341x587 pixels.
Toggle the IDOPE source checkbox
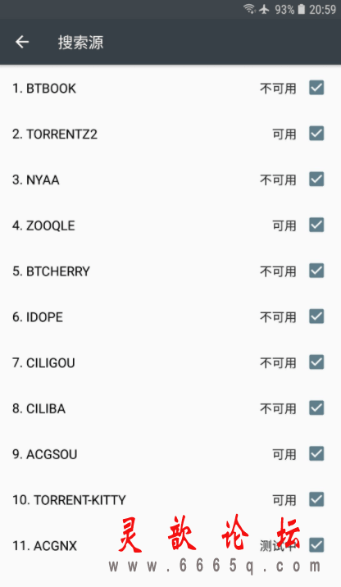point(316,316)
